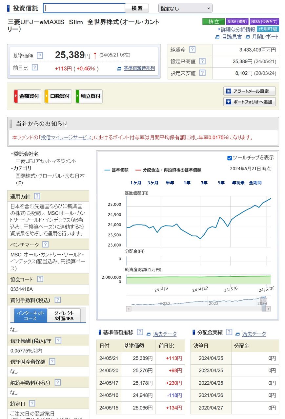This screenshot has height=419, width=285.
Task: Click the 2024/04/25 settlement date cell
Action: coord(211,358)
